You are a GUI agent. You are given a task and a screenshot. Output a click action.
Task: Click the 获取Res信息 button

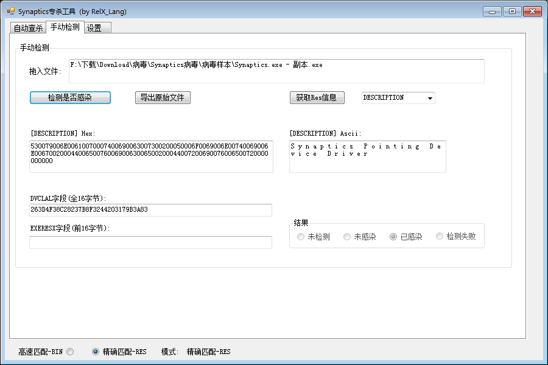coord(317,98)
